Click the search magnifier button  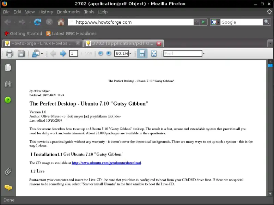(267, 22)
